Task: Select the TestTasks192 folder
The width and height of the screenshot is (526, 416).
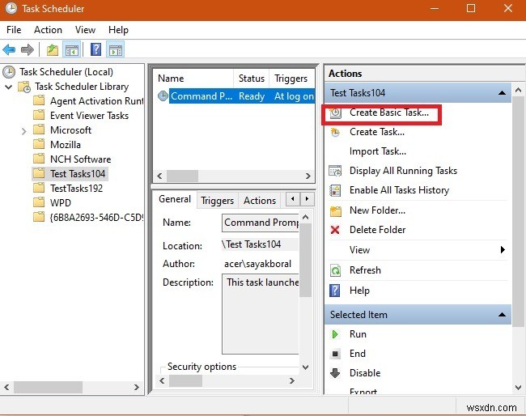Action: [x=77, y=189]
